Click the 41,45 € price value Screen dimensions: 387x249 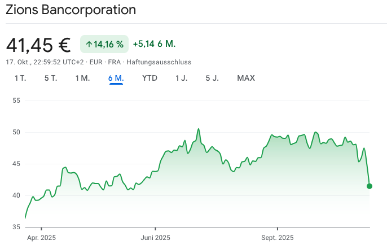click(x=38, y=44)
